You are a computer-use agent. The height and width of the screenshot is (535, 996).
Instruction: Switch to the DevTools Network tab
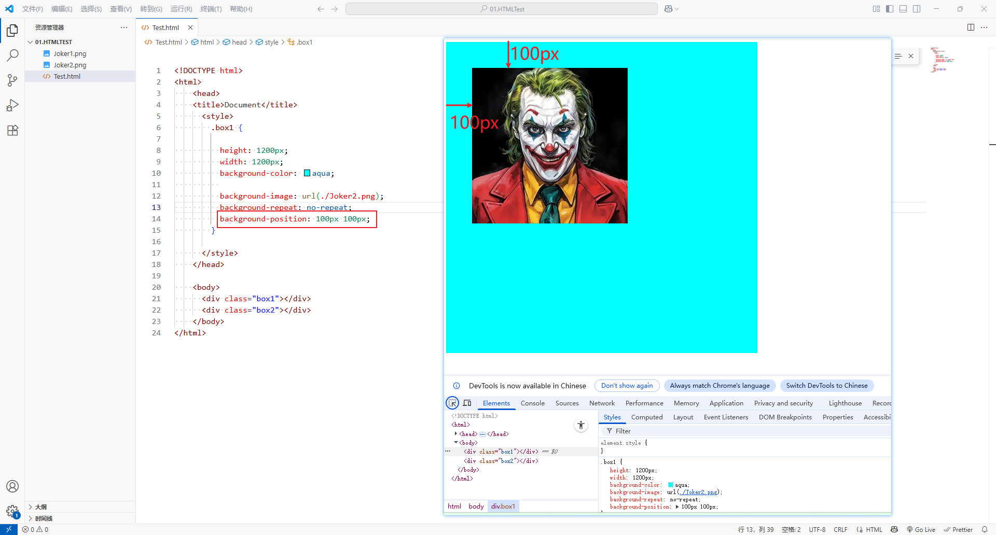pos(602,403)
